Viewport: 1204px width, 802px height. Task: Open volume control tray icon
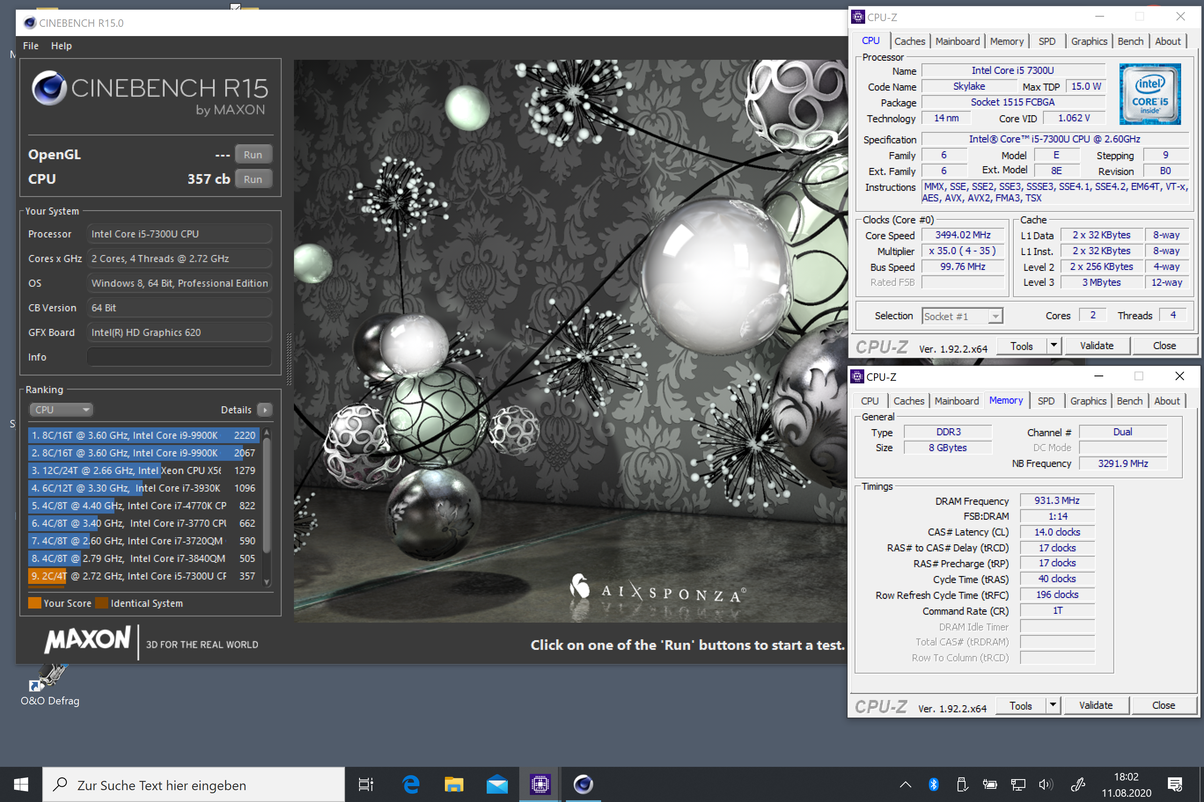tap(1046, 784)
